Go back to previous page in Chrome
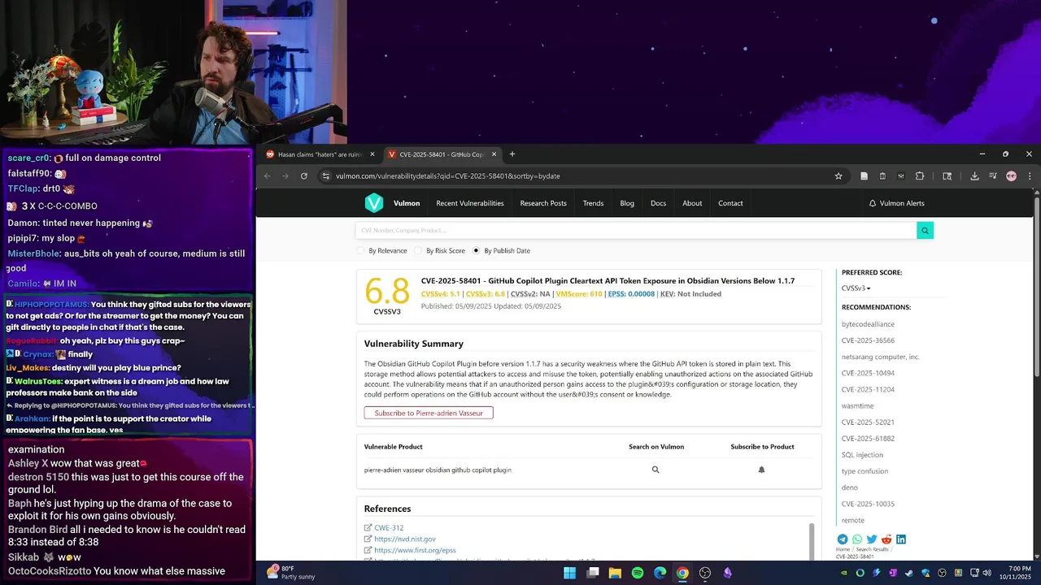This screenshot has height=585, width=1041. point(267,175)
